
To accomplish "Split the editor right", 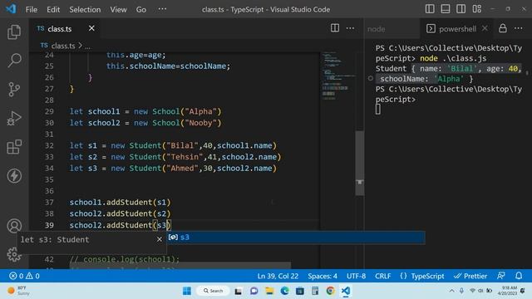I will [x=335, y=28].
